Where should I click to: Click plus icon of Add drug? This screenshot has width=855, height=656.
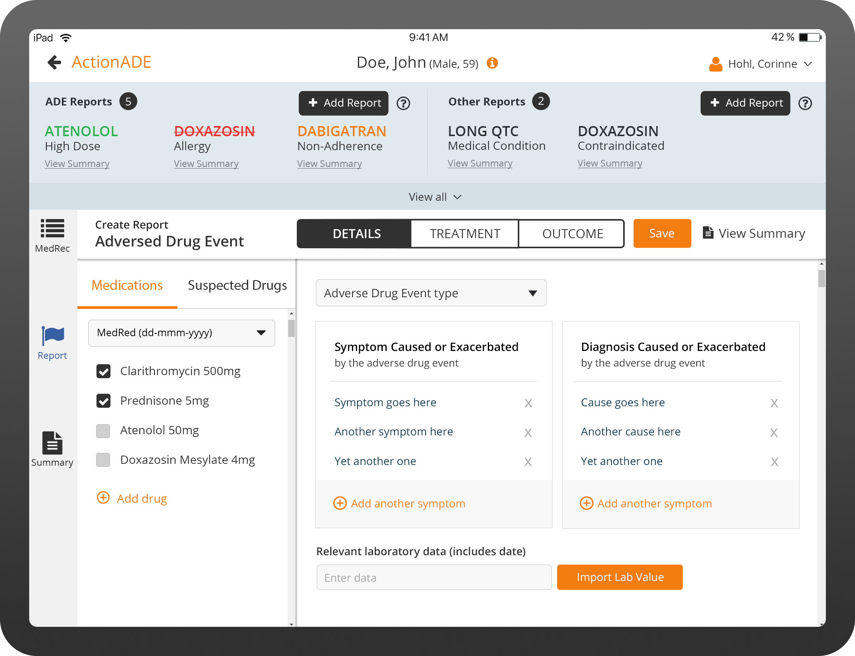click(103, 498)
